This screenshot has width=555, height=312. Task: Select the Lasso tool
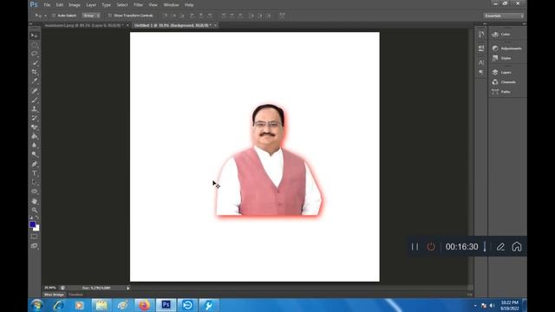click(x=35, y=54)
